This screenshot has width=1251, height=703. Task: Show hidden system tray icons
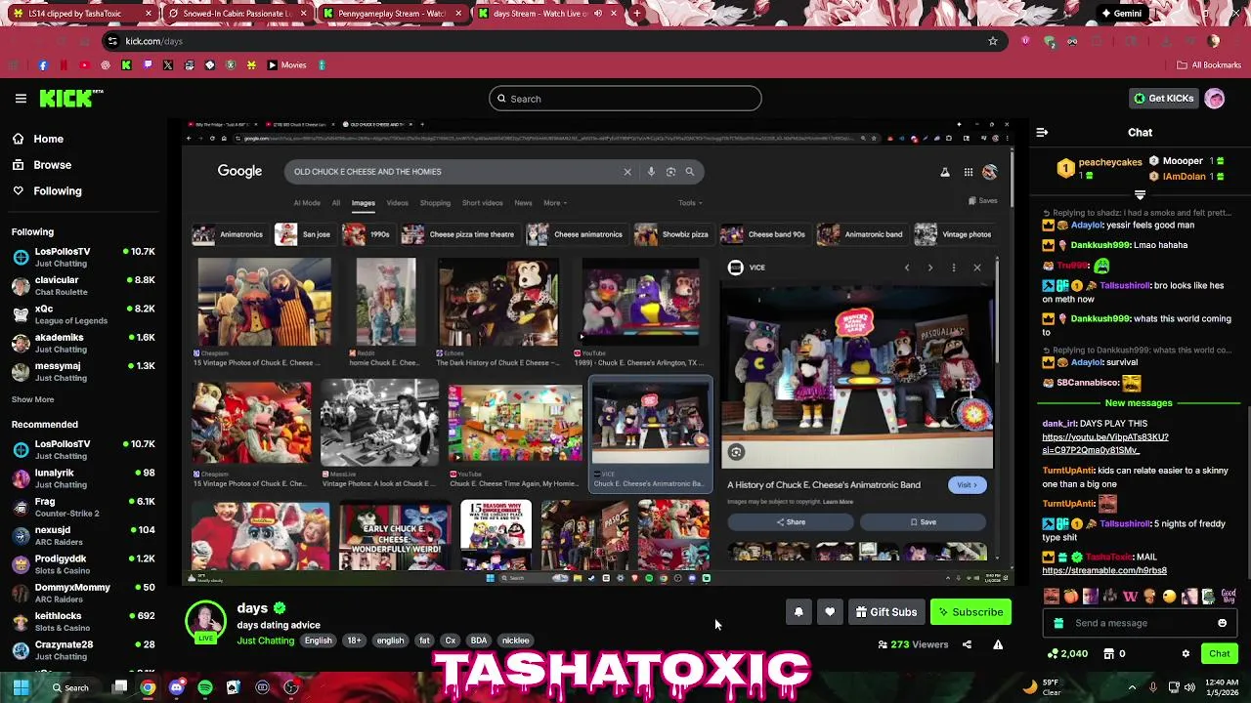click(1132, 687)
